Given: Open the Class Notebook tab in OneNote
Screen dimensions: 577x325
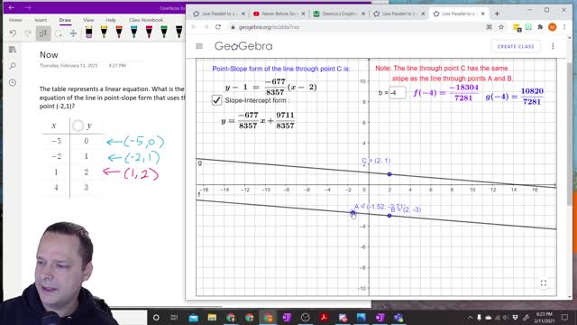Looking at the screenshot, I should [146, 20].
